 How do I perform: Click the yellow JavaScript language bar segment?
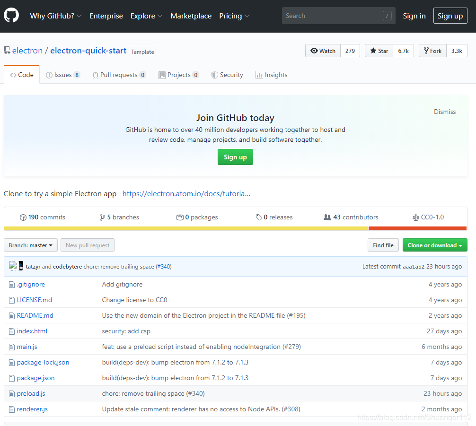tap(186, 228)
